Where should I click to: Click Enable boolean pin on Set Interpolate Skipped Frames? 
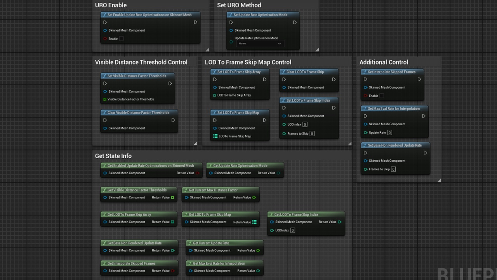(x=366, y=96)
